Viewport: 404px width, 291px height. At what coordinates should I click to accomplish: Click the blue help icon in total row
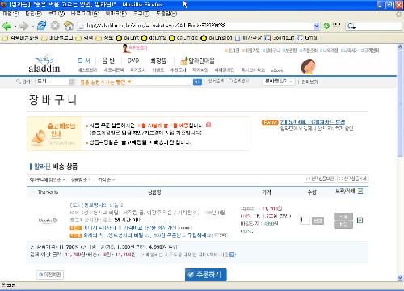(232, 255)
